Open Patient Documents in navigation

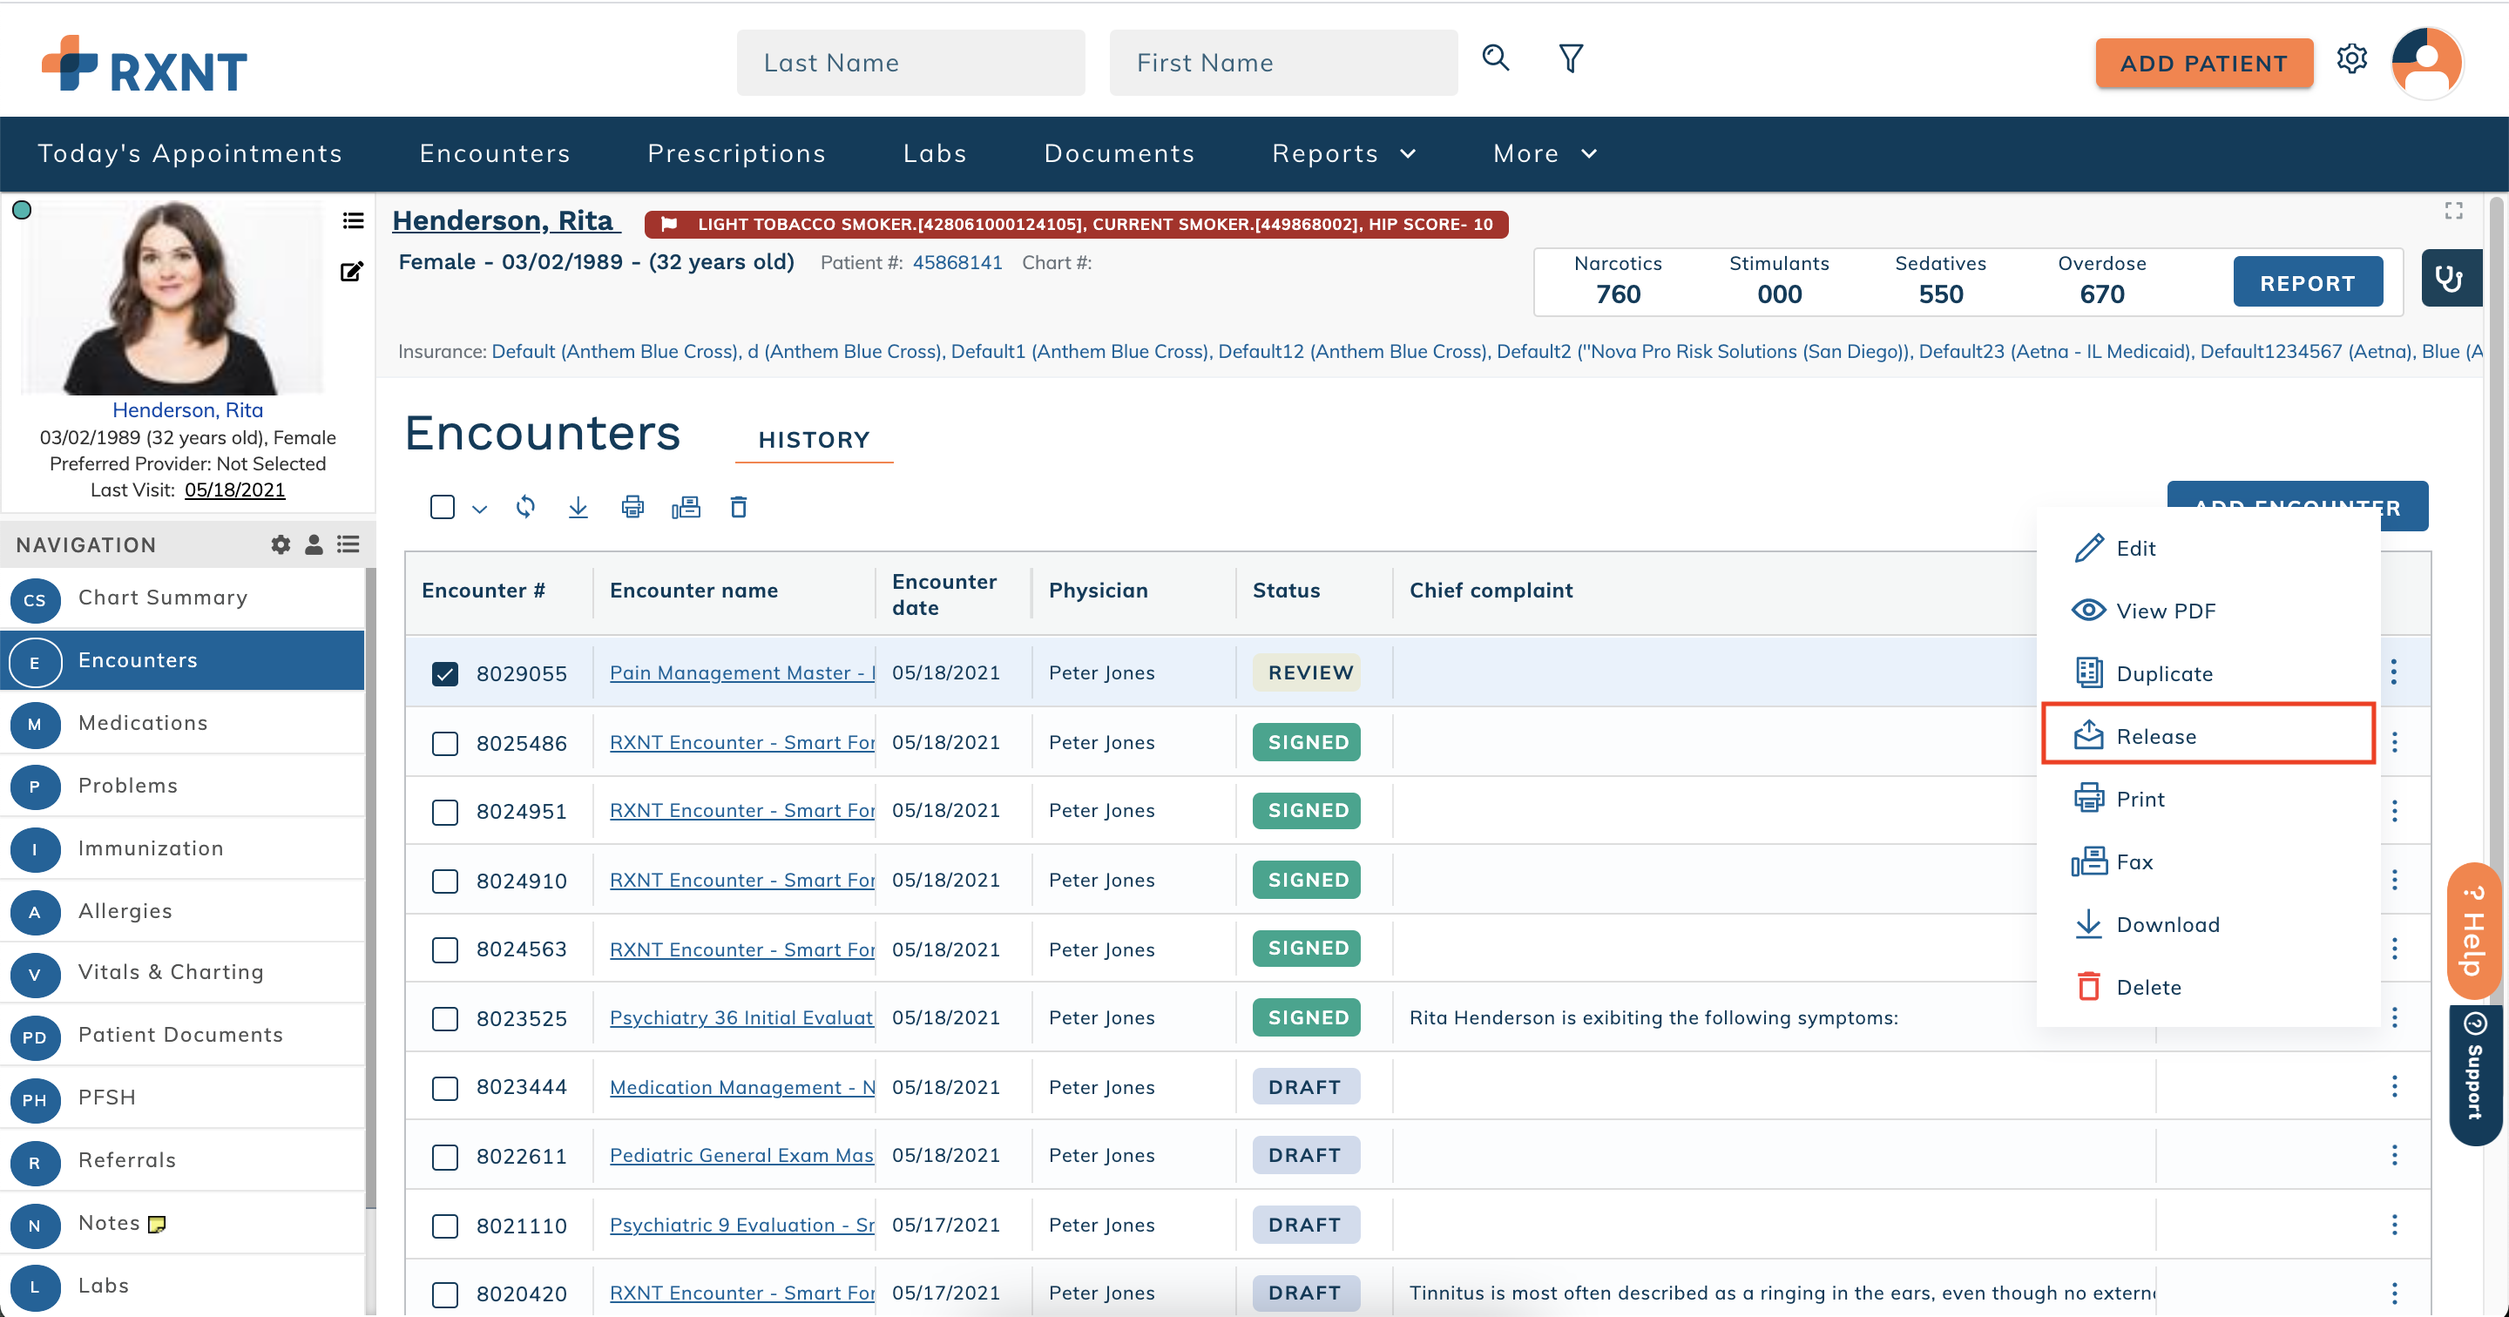[x=182, y=1035]
